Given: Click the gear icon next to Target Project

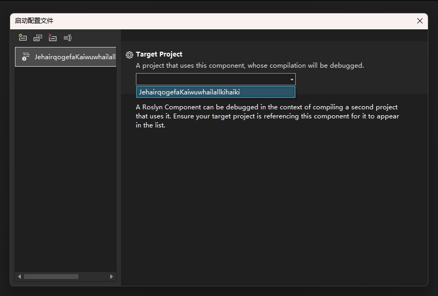Looking at the screenshot, I should (129, 54).
